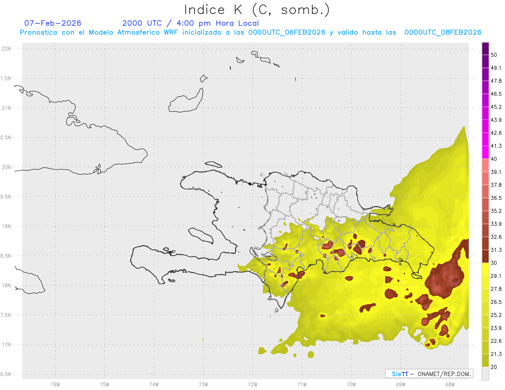Screen dimensions: 505x390
Task: Click the value 43.9 on the color scale
Action: 496,120
